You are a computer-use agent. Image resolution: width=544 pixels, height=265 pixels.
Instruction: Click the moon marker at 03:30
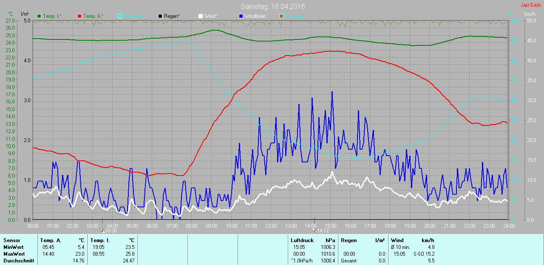coord(102,230)
